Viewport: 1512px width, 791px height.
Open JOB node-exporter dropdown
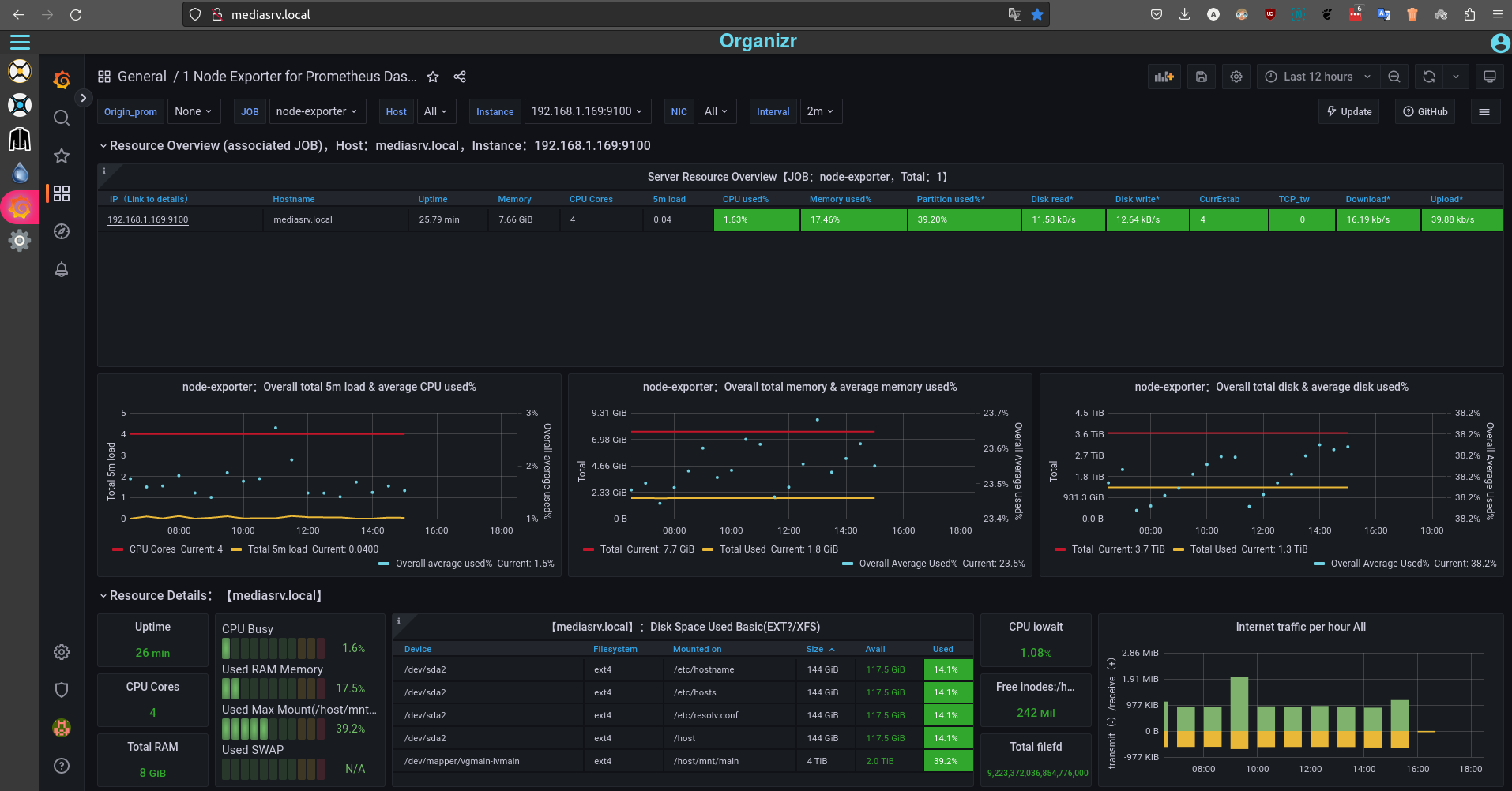click(x=317, y=111)
